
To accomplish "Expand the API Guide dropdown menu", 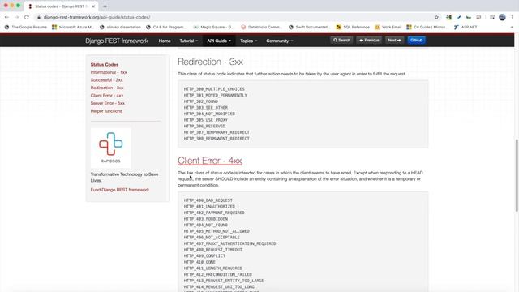I will pos(219,41).
